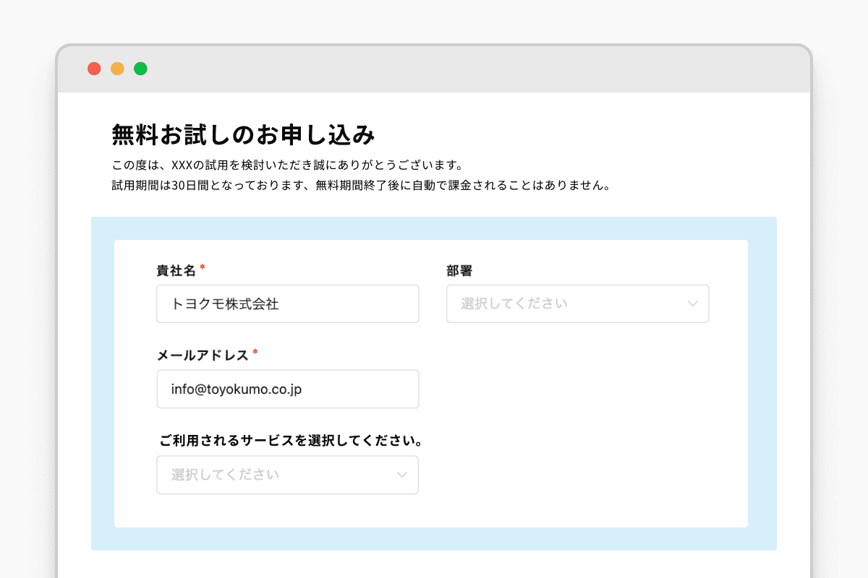
Task: Click the 30日間 trial description text
Action: click(x=359, y=185)
